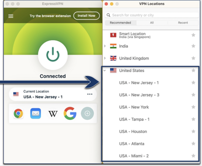Click the Current Location USA flag
This screenshot has width=202, height=166.
click(16, 94)
